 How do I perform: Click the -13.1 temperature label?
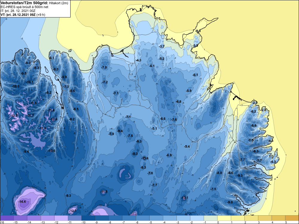coord(184,198)
